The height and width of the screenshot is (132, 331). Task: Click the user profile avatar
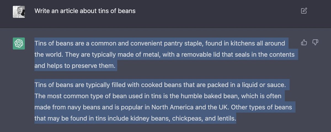coord(19,12)
